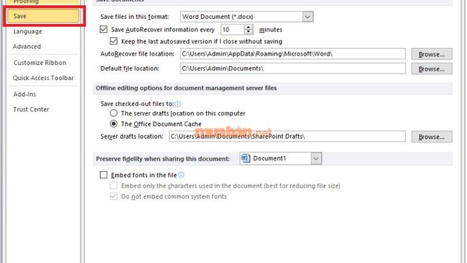Browse for AutoRecover file location

point(432,54)
